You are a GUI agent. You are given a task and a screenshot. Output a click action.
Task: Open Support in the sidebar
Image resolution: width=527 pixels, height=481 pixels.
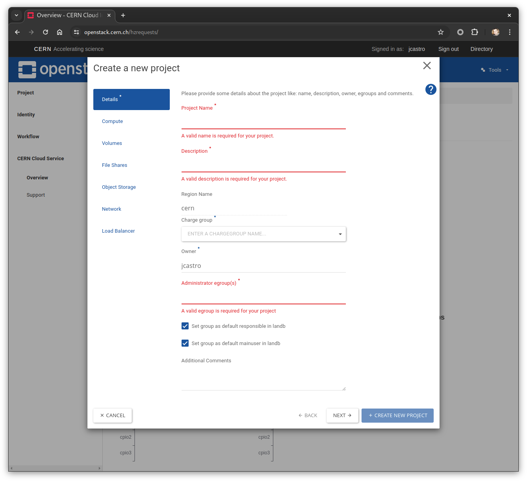pyautogui.click(x=36, y=195)
